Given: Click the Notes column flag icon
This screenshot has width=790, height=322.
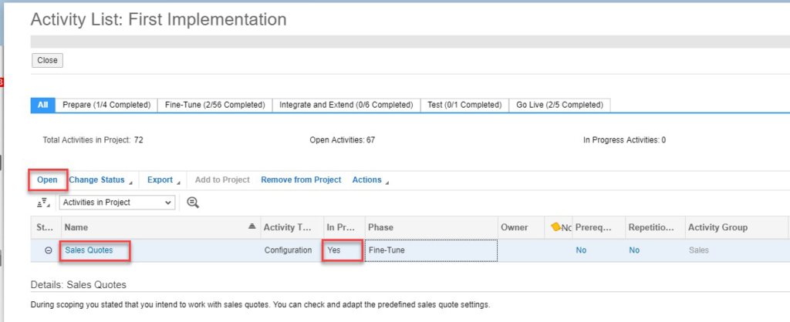Looking at the screenshot, I should point(556,227).
